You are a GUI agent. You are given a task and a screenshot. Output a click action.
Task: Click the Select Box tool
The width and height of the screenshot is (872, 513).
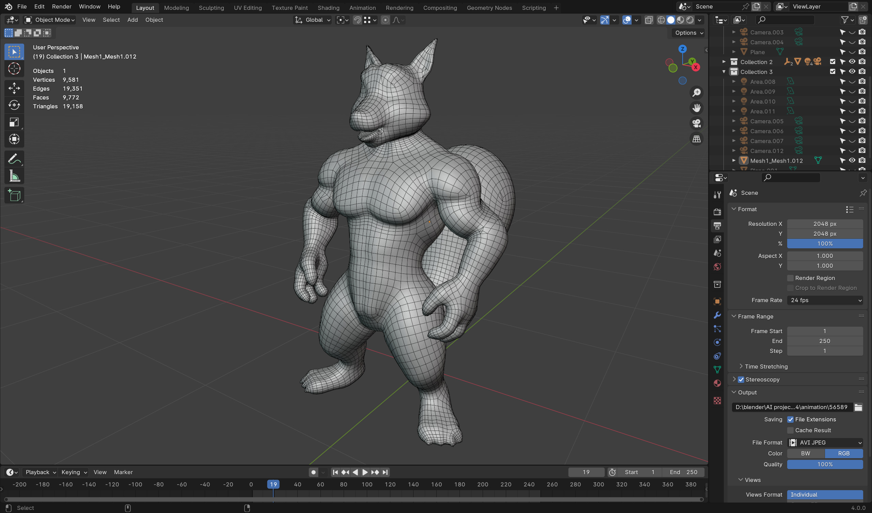click(14, 52)
